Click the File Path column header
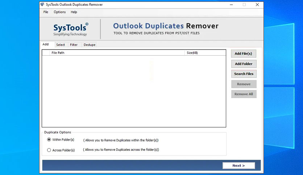Viewport: 303px width, 175px height. pos(117,53)
